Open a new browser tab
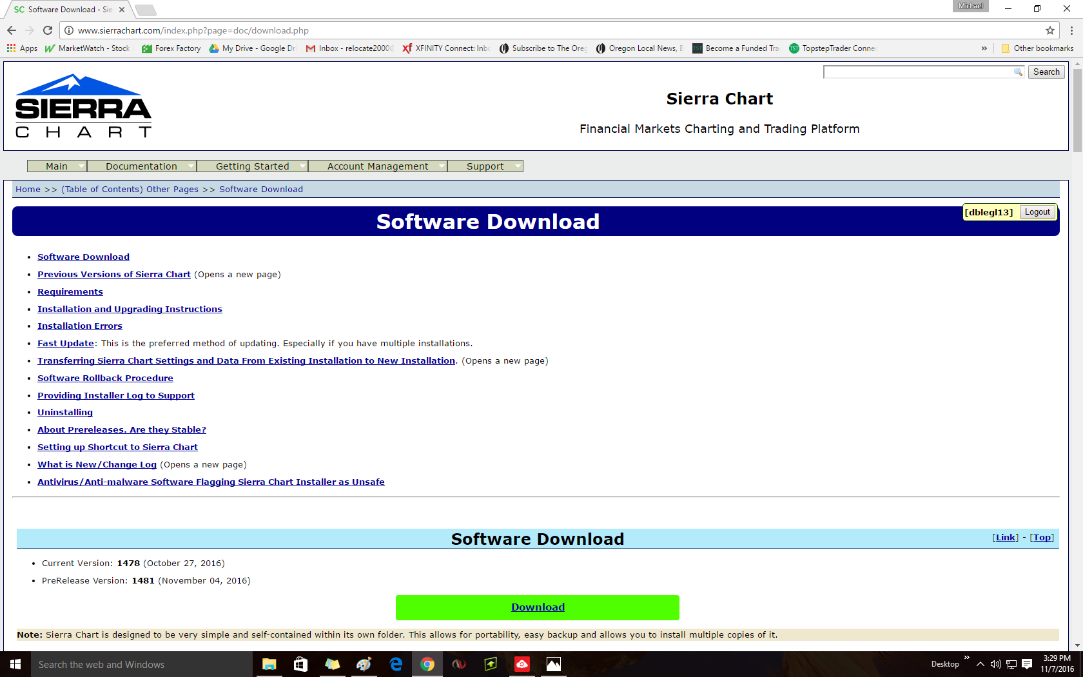 [145, 10]
